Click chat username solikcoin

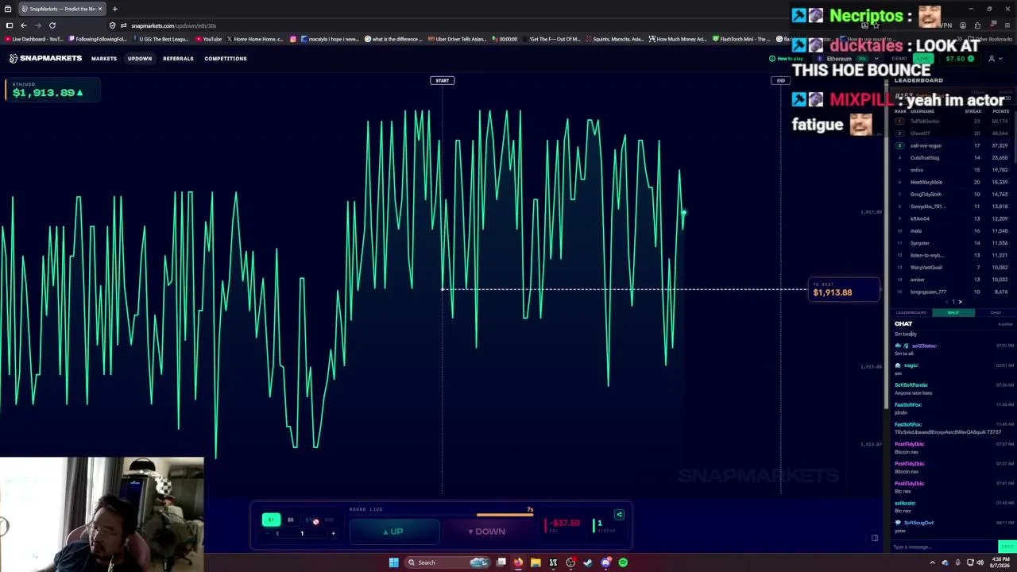(905, 503)
